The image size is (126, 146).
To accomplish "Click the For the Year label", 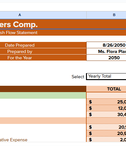I will point(20,58).
